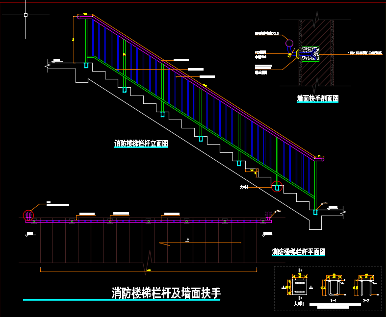Click the 大样1 callout text beside the stair elevation
The width and height of the screenshot is (386, 317).
click(244, 187)
